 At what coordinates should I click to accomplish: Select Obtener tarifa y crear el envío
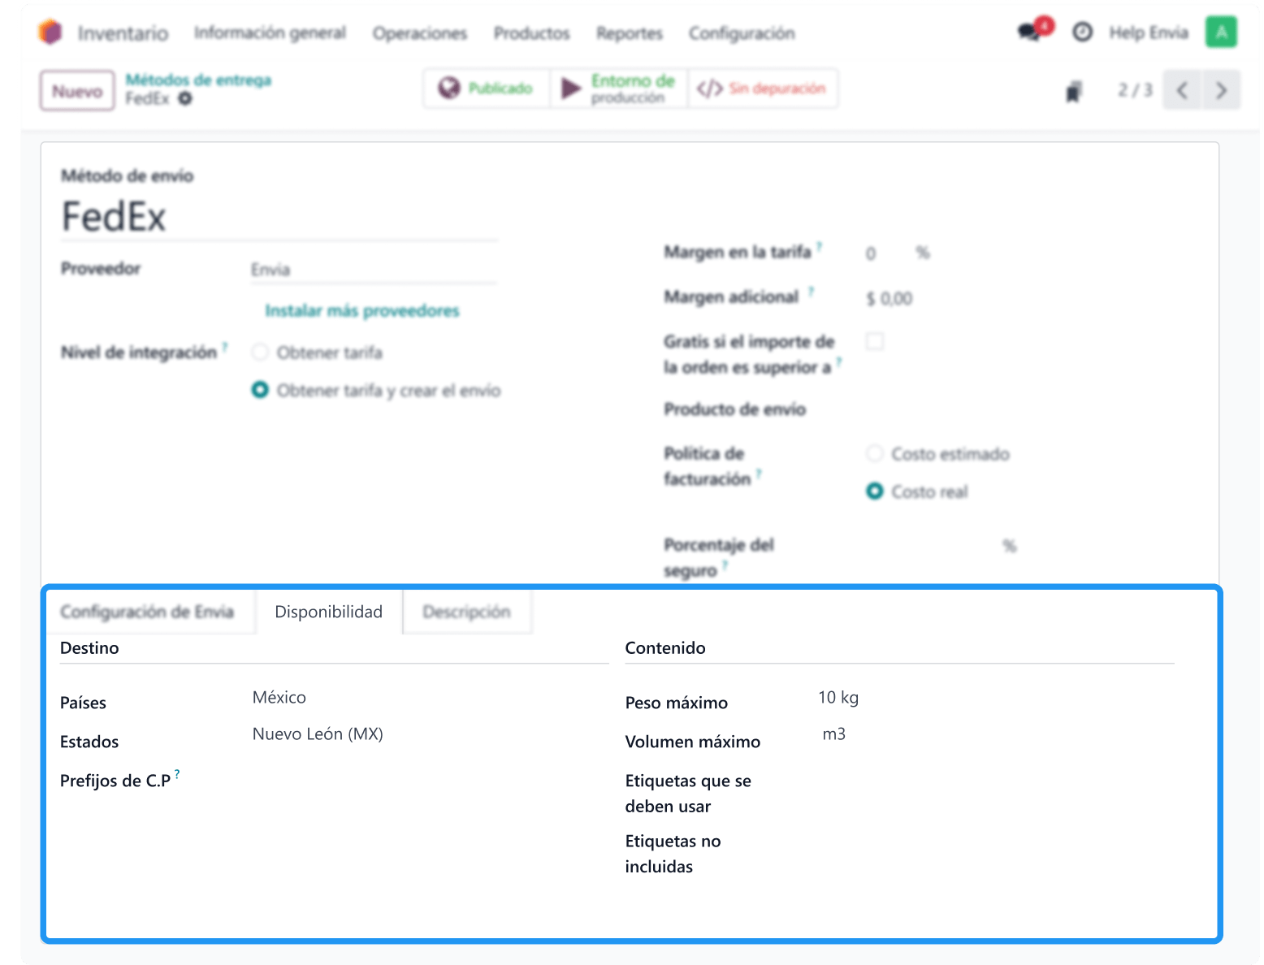tap(260, 391)
